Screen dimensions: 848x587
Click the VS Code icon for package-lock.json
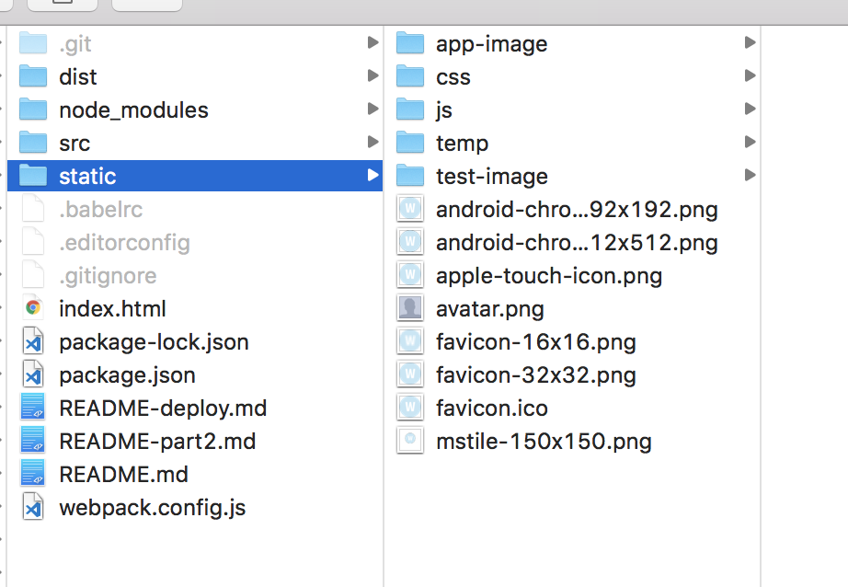[x=33, y=342]
